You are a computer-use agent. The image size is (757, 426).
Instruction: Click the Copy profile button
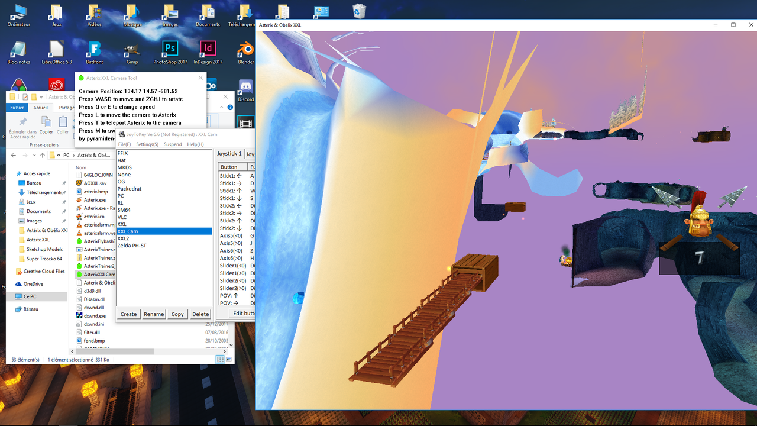(x=177, y=314)
